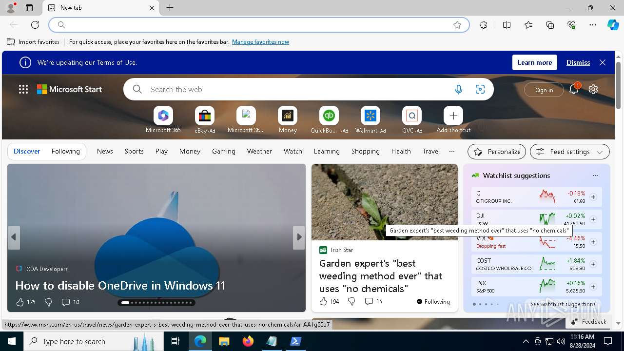Screen dimensions: 624x351
Task: Open the Walmart ad shortcut tile
Action: point(370,116)
